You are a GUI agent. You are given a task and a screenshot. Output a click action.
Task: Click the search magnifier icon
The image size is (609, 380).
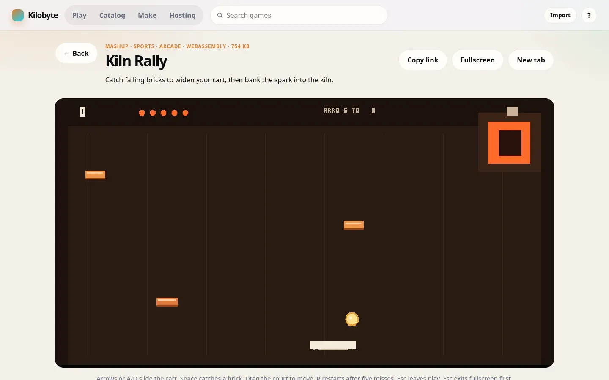(x=220, y=15)
